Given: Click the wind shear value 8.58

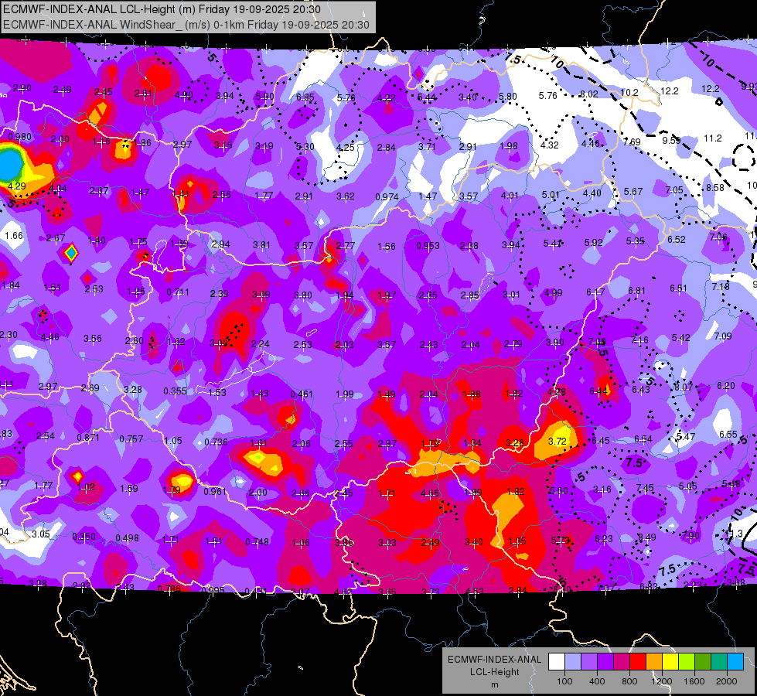Looking at the screenshot, I should [x=715, y=187].
